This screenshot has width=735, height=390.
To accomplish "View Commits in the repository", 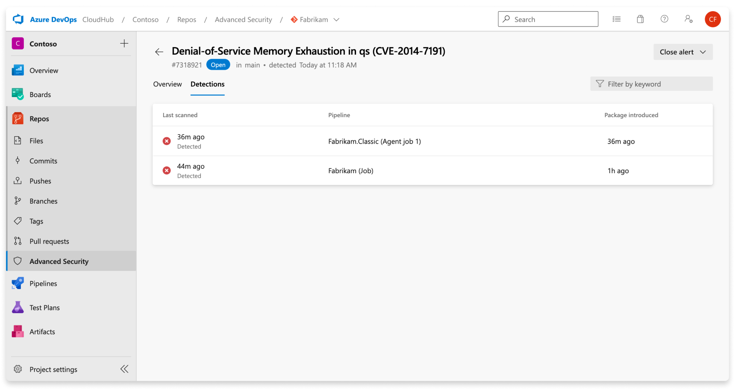I will click(43, 161).
